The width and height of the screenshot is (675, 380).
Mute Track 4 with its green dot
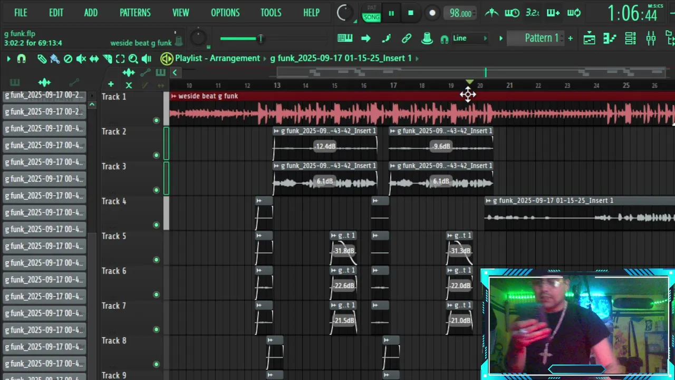tap(156, 225)
